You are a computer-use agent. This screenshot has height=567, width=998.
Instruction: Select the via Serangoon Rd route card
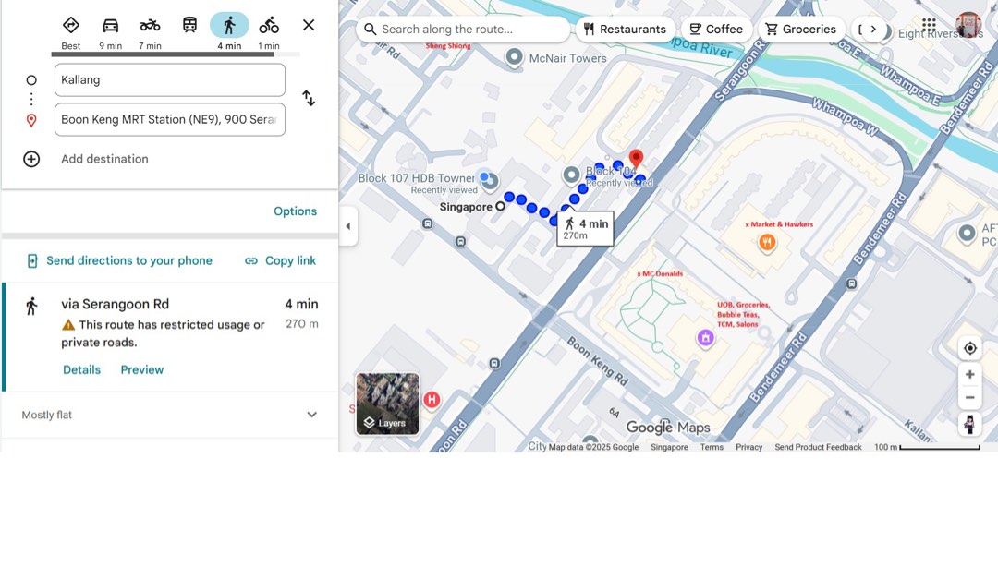pos(170,337)
